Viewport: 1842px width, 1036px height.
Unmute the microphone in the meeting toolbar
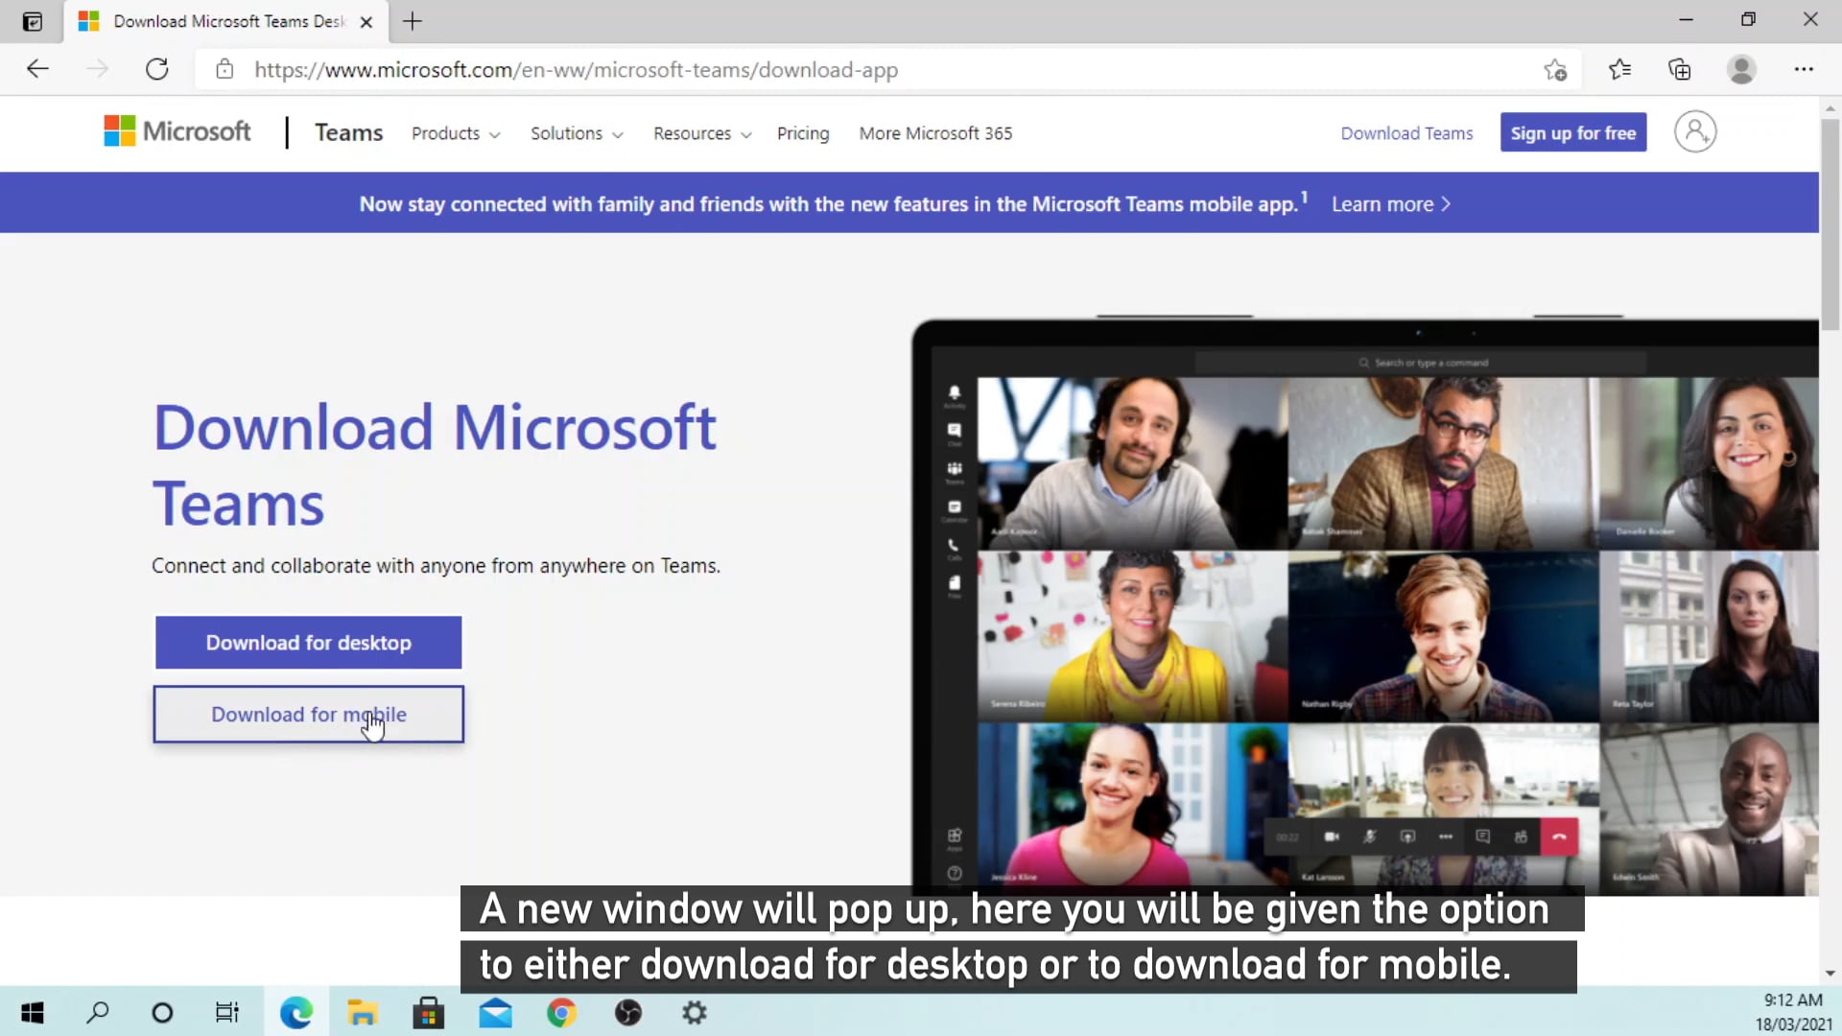(x=1369, y=836)
